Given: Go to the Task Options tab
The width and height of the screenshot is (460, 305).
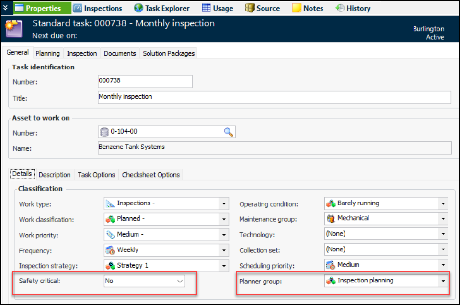Looking at the screenshot, I should coord(96,175).
